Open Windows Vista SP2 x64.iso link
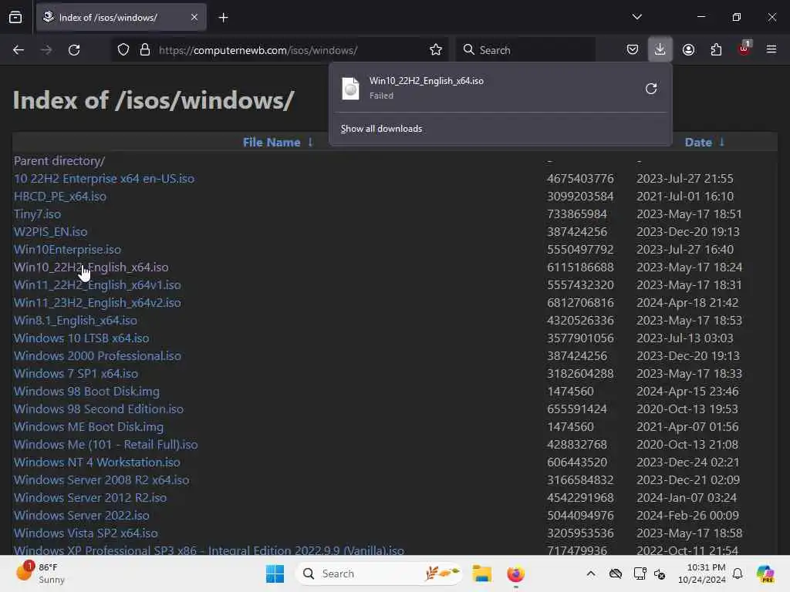This screenshot has height=592, width=790. 86,533
